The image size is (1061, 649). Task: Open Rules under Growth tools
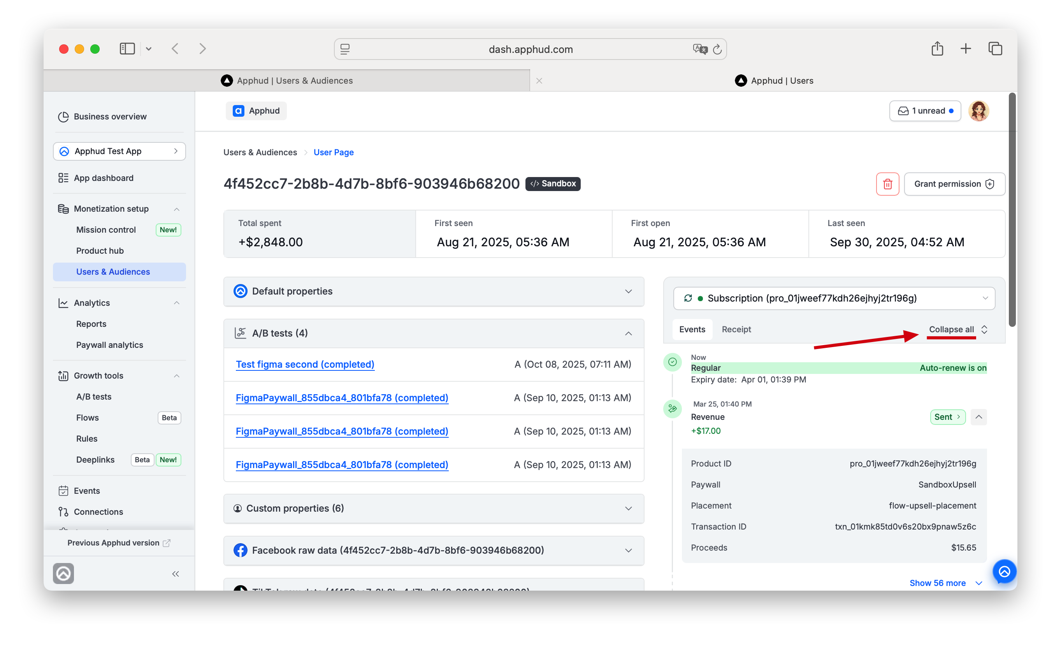(86, 439)
